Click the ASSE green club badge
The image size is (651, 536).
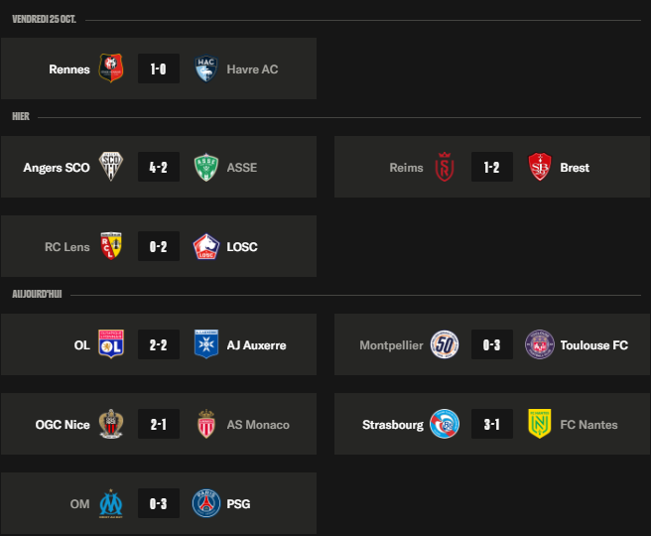[x=205, y=167]
